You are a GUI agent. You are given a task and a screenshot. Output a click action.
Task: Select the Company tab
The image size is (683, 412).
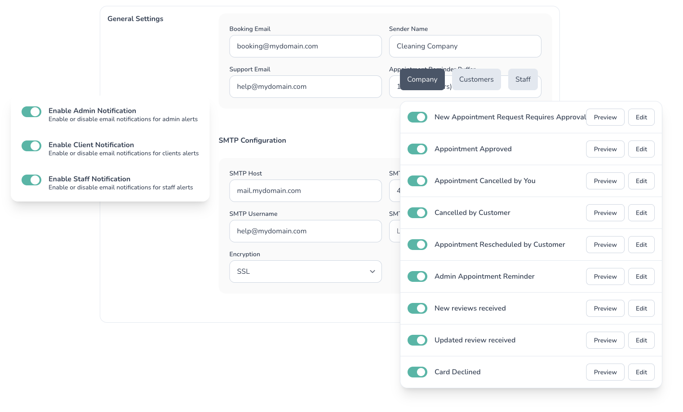click(x=422, y=79)
